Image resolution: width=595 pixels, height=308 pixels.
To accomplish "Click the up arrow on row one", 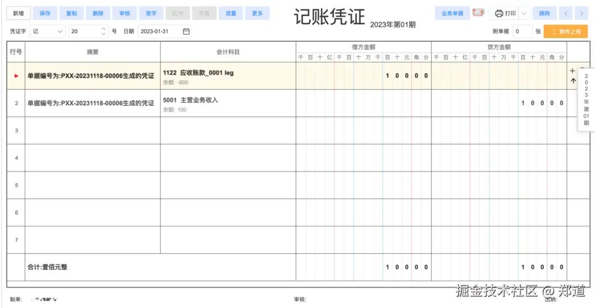I will 573,81.
